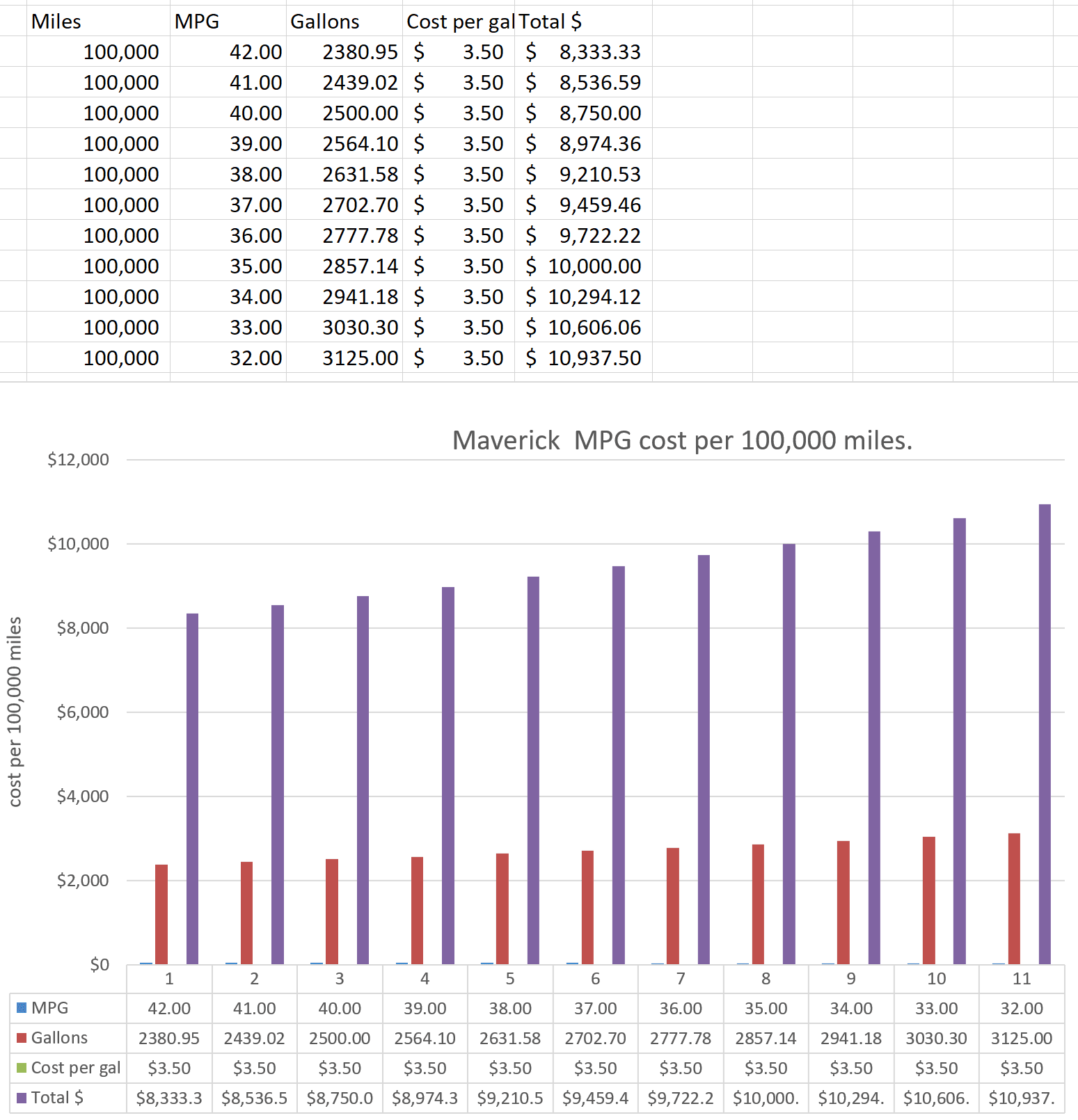Click spreadsheet cell showing total 8,750.00

(583, 113)
